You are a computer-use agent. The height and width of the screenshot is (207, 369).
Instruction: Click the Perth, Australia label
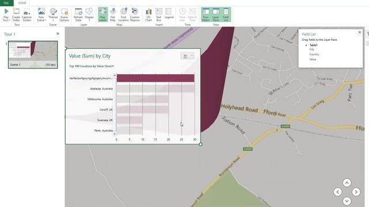pyautogui.click(x=104, y=131)
